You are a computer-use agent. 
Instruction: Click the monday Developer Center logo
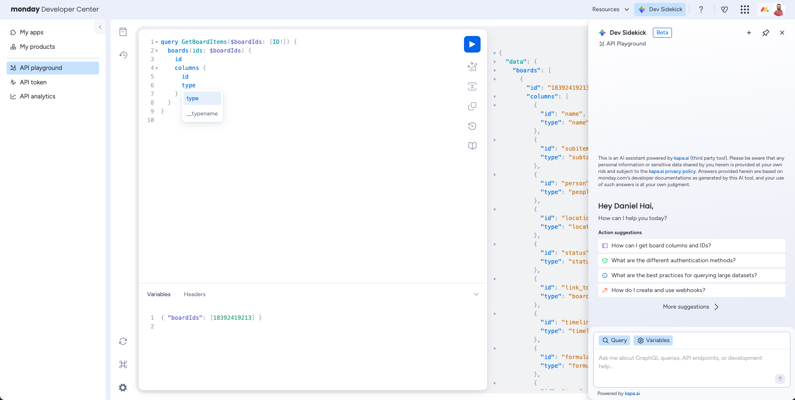[x=55, y=9]
